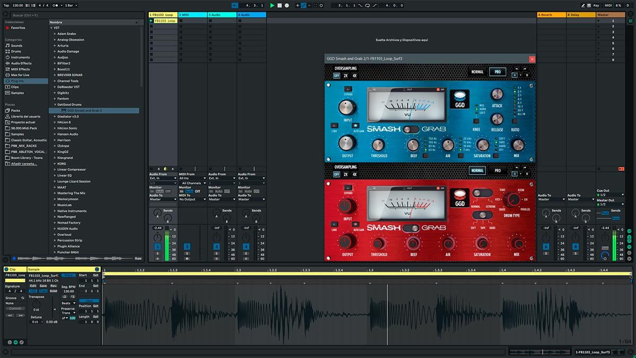Expand the Arturia plugin folder
Viewport: 636px width, 358px height.
pyautogui.click(x=55, y=46)
